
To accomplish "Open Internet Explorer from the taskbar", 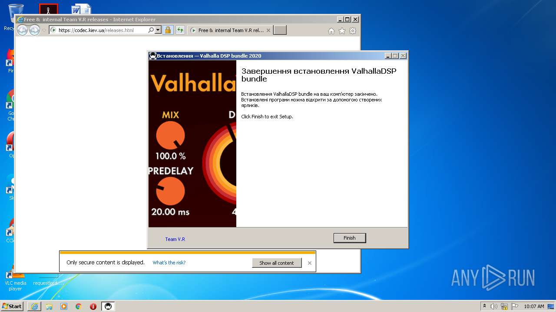I will [34, 306].
